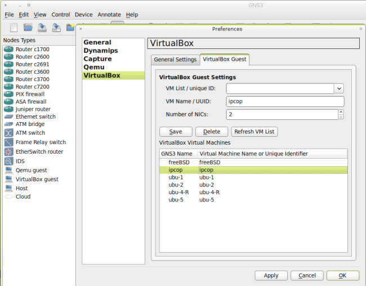Select the ATM switch node icon

tap(8, 133)
